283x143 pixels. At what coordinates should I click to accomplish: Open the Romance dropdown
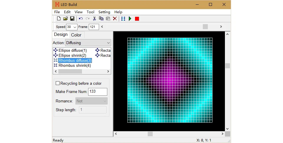91,101
